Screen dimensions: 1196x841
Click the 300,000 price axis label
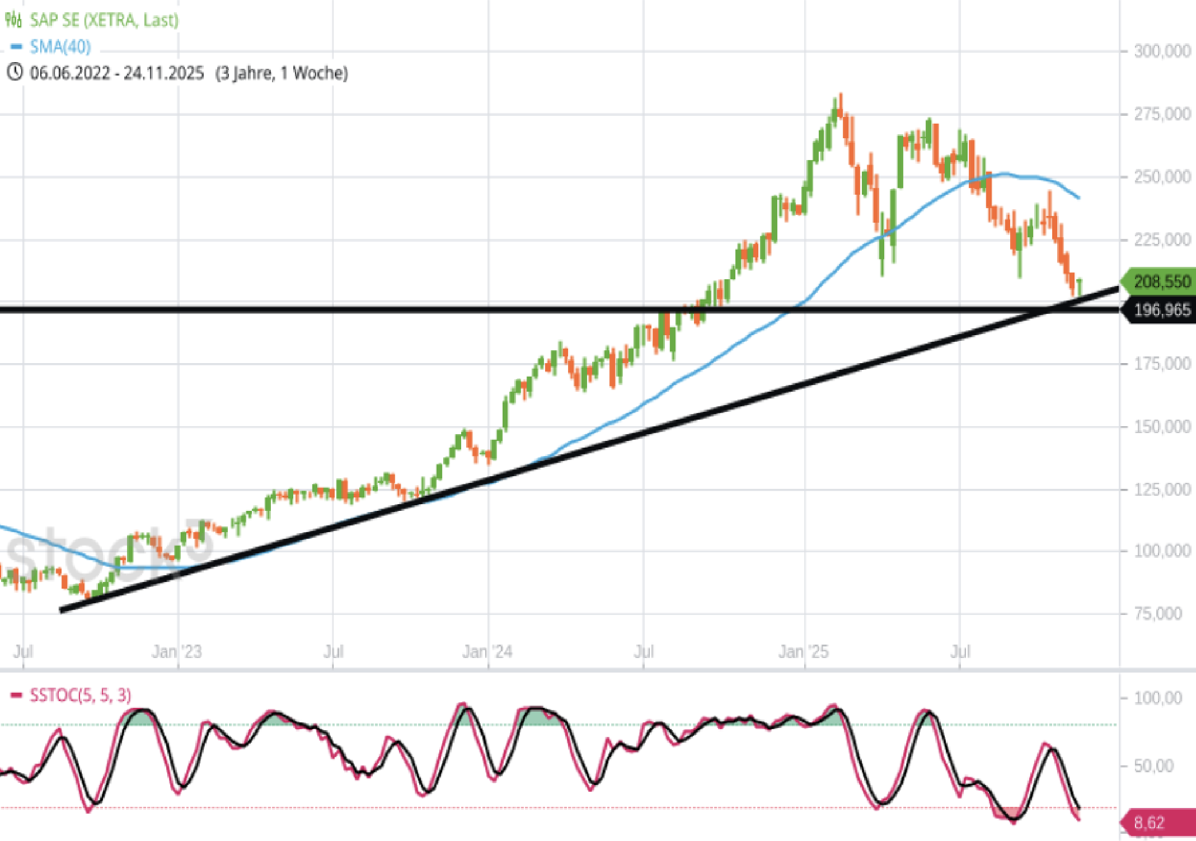[1162, 51]
